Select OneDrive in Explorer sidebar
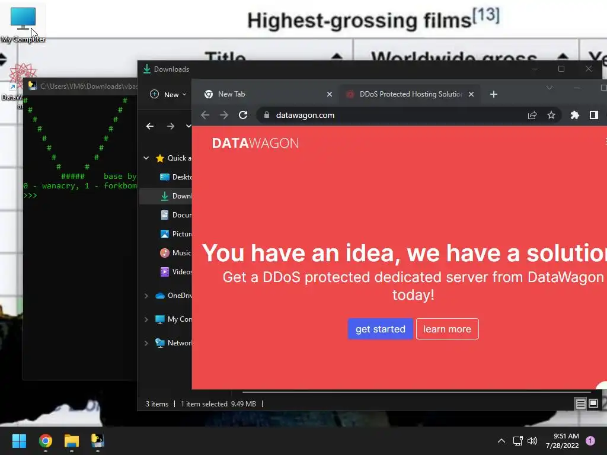 coord(174,296)
